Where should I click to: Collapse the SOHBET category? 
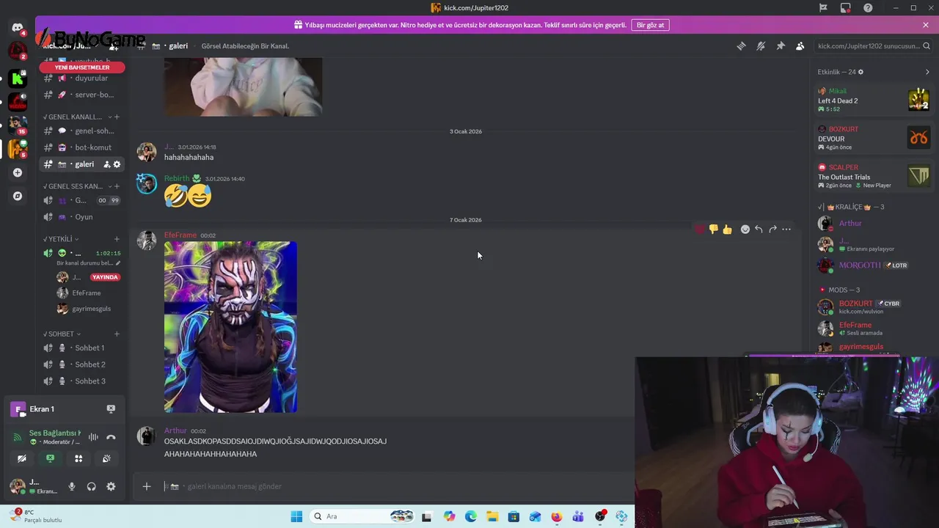pyautogui.click(x=62, y=334)
